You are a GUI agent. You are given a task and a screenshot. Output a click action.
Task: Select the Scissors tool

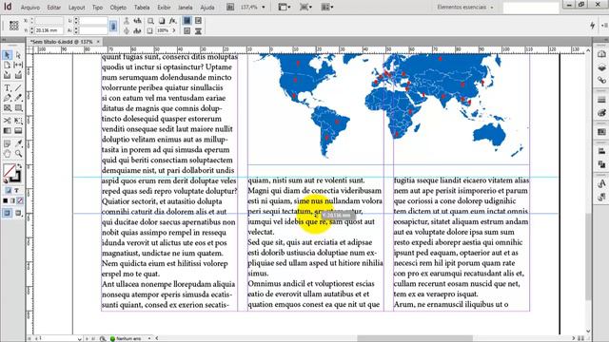click(7, 121)
